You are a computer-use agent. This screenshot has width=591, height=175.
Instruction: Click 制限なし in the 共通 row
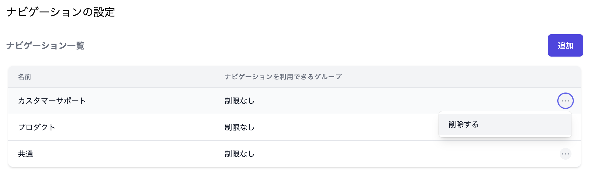click(240, 154)
